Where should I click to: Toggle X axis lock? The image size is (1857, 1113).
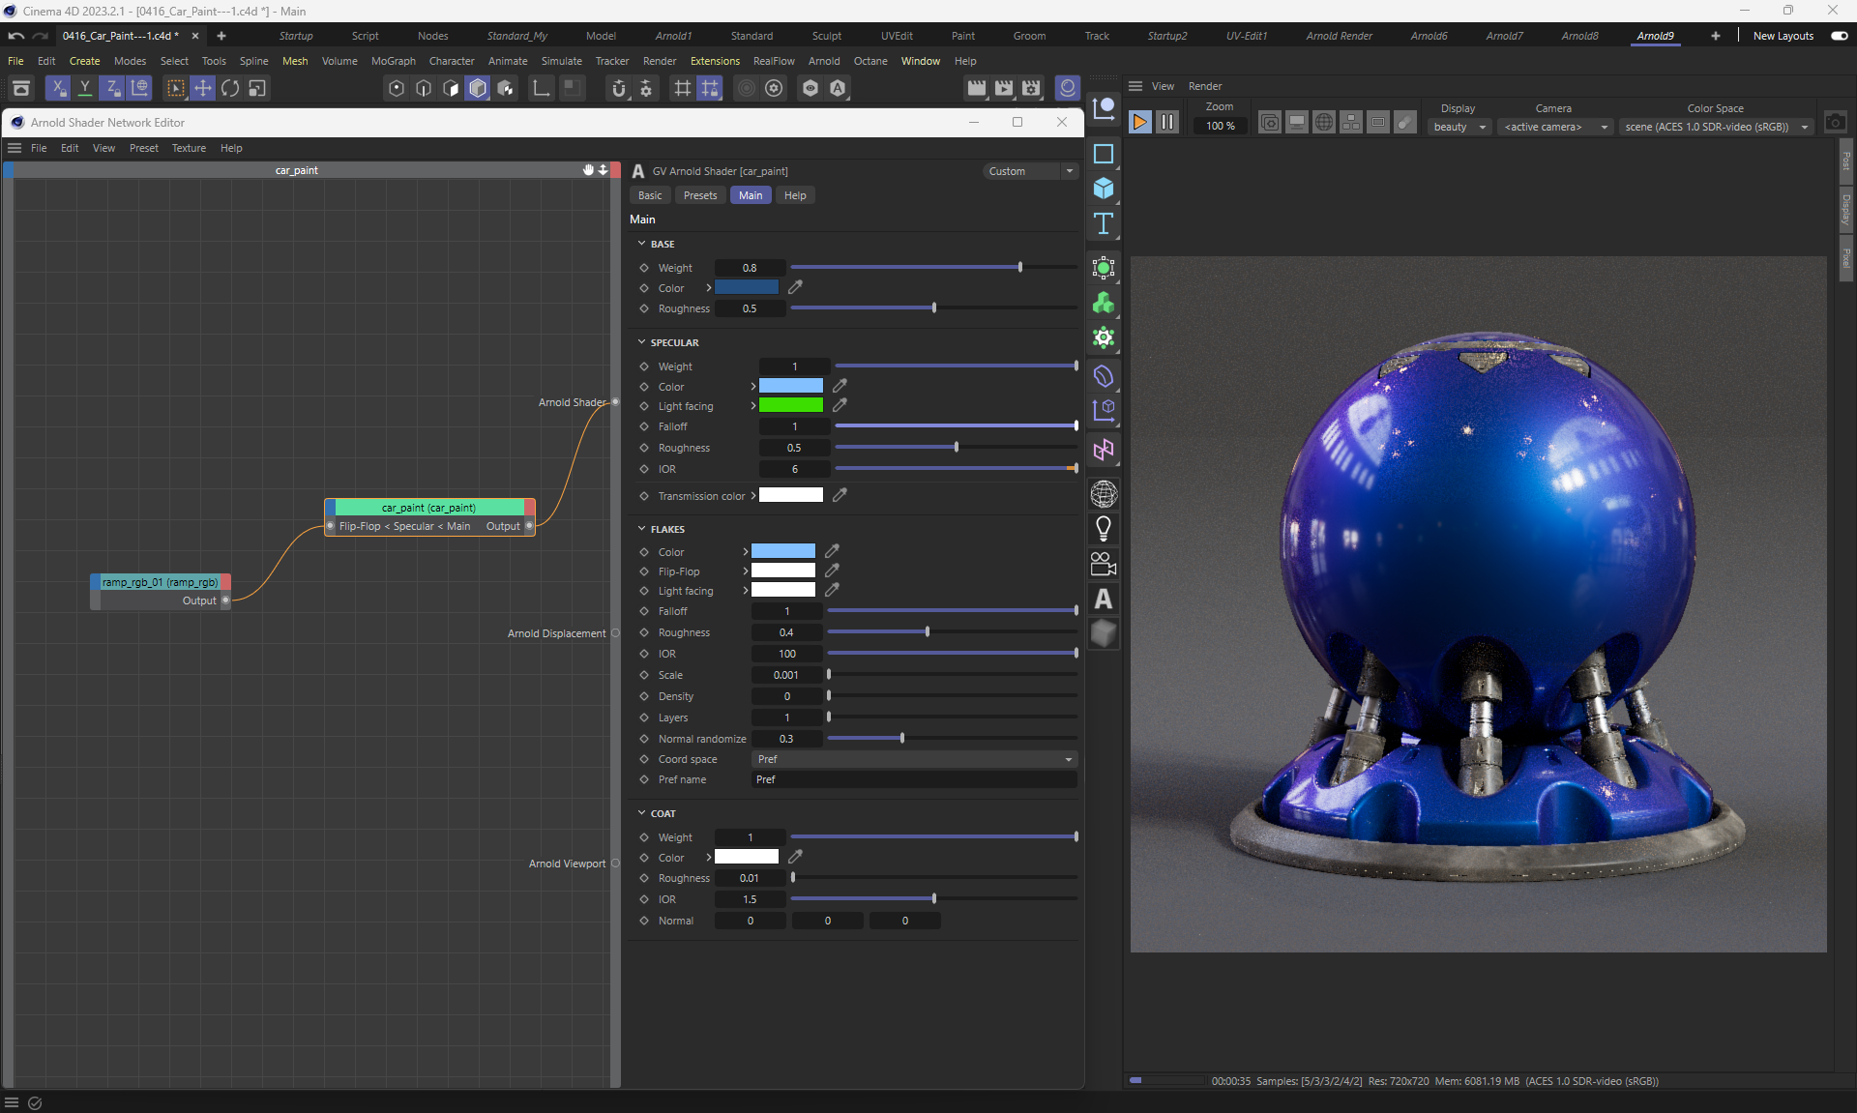coord(58,88)
